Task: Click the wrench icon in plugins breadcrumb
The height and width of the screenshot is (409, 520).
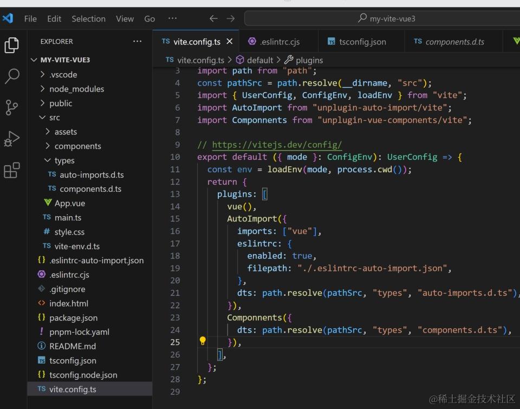Action: pos(289,60)
